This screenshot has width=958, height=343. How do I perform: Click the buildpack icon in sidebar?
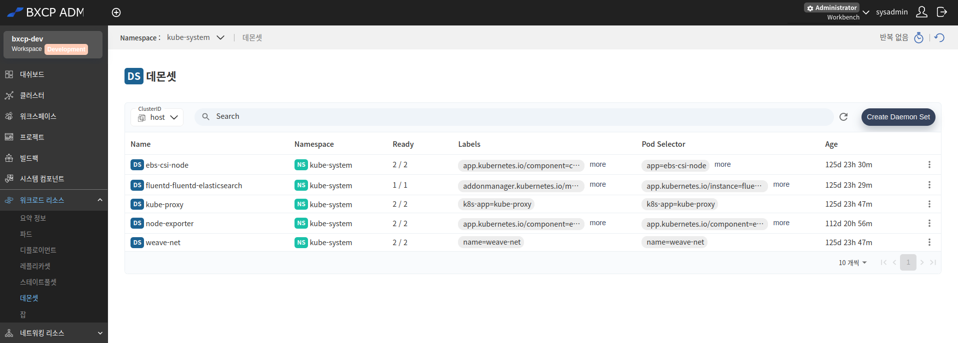pos(9,158)
